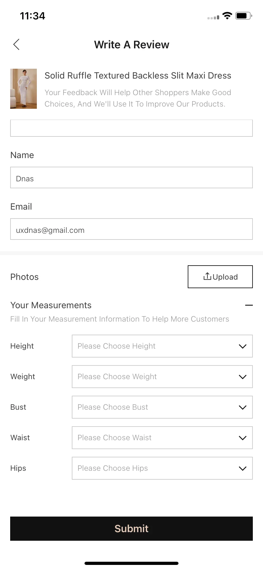Expand the Hips selection dropdown
263x570 pixels.
point(162,468)
